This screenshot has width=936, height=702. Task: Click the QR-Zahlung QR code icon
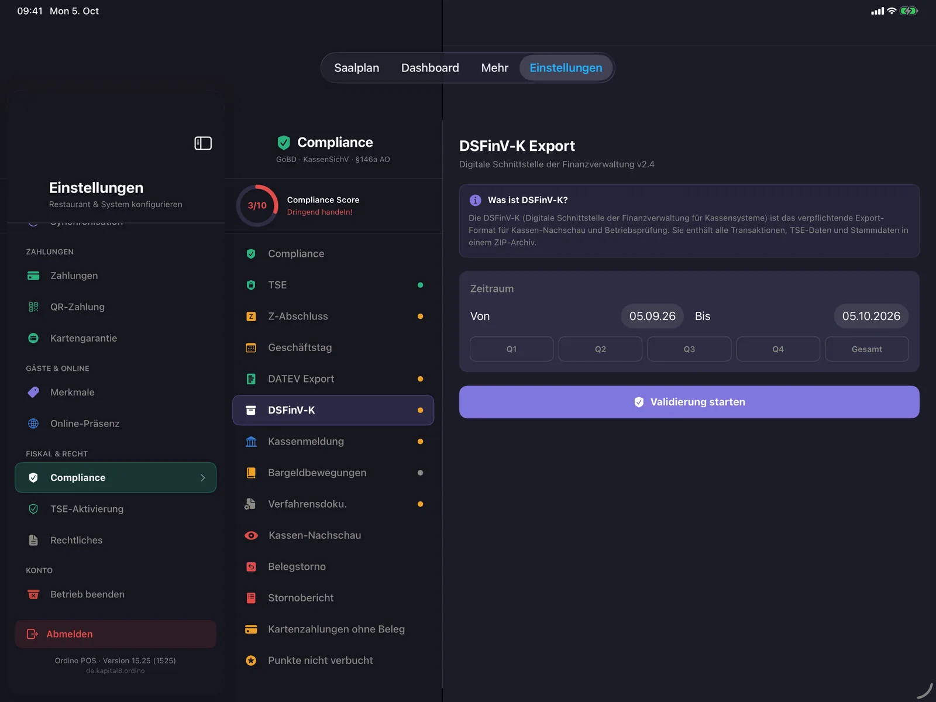33,307
